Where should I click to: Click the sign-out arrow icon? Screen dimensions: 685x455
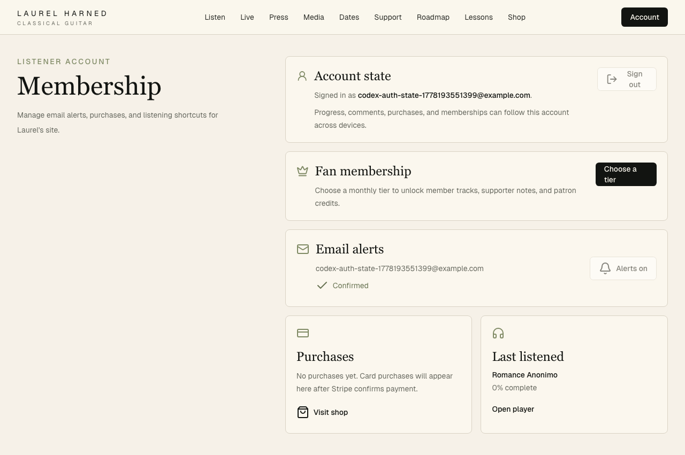point(612,79)
